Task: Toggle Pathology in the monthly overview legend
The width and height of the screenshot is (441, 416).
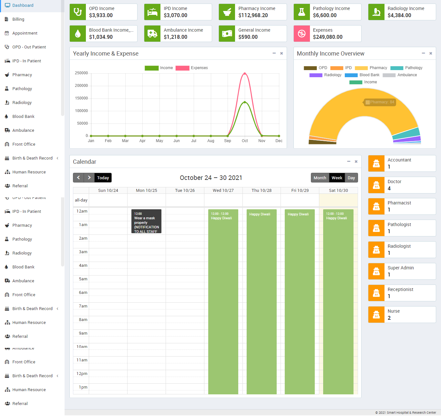Action: click(406, 68)
